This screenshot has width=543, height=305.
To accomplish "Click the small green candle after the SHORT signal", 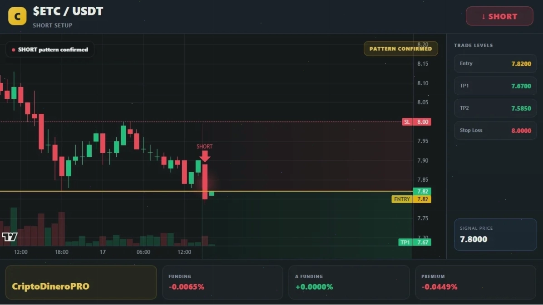I will pos(212,194).
